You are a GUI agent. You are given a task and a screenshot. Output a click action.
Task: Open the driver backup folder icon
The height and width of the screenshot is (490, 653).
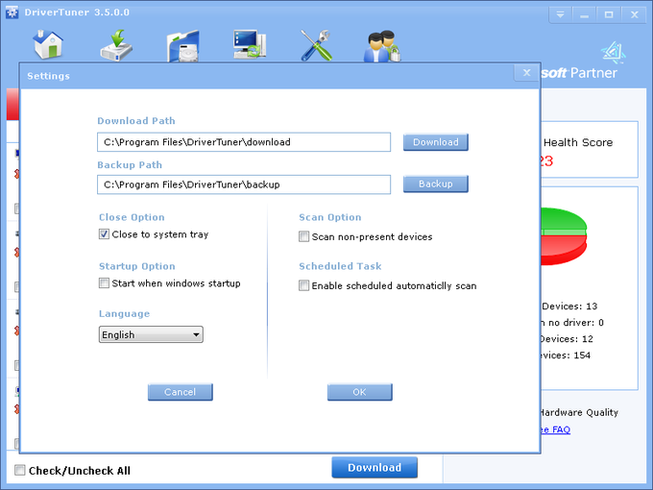(x=183, y=46)
